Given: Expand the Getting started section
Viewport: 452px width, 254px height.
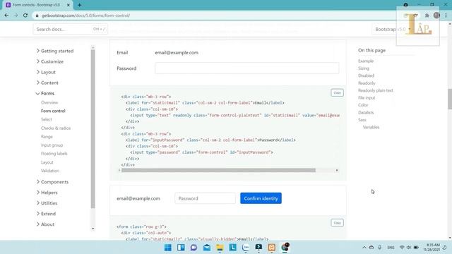Looking at the screenshot, I should [x=55, y=51].
